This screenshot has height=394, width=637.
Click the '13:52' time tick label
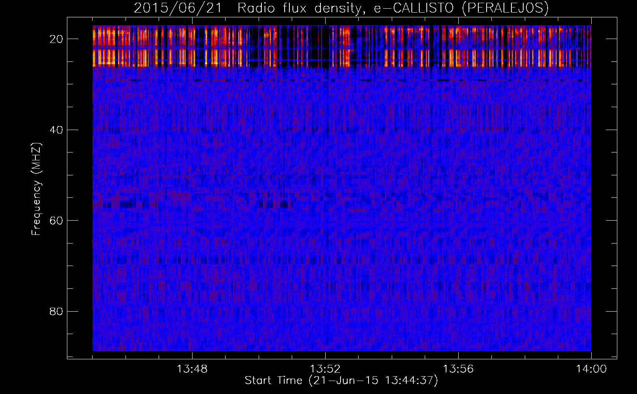[325, 369]
